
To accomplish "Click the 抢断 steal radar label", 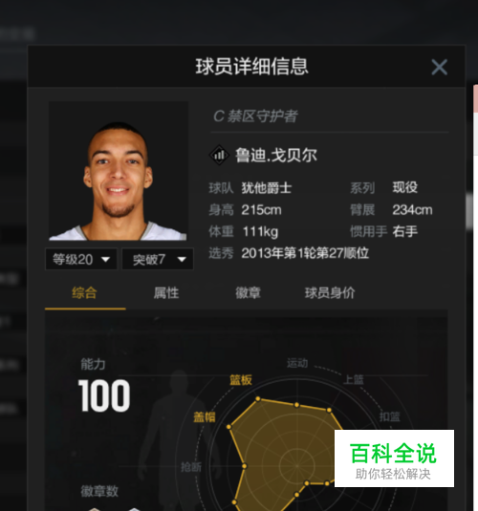I will (191, 467).
